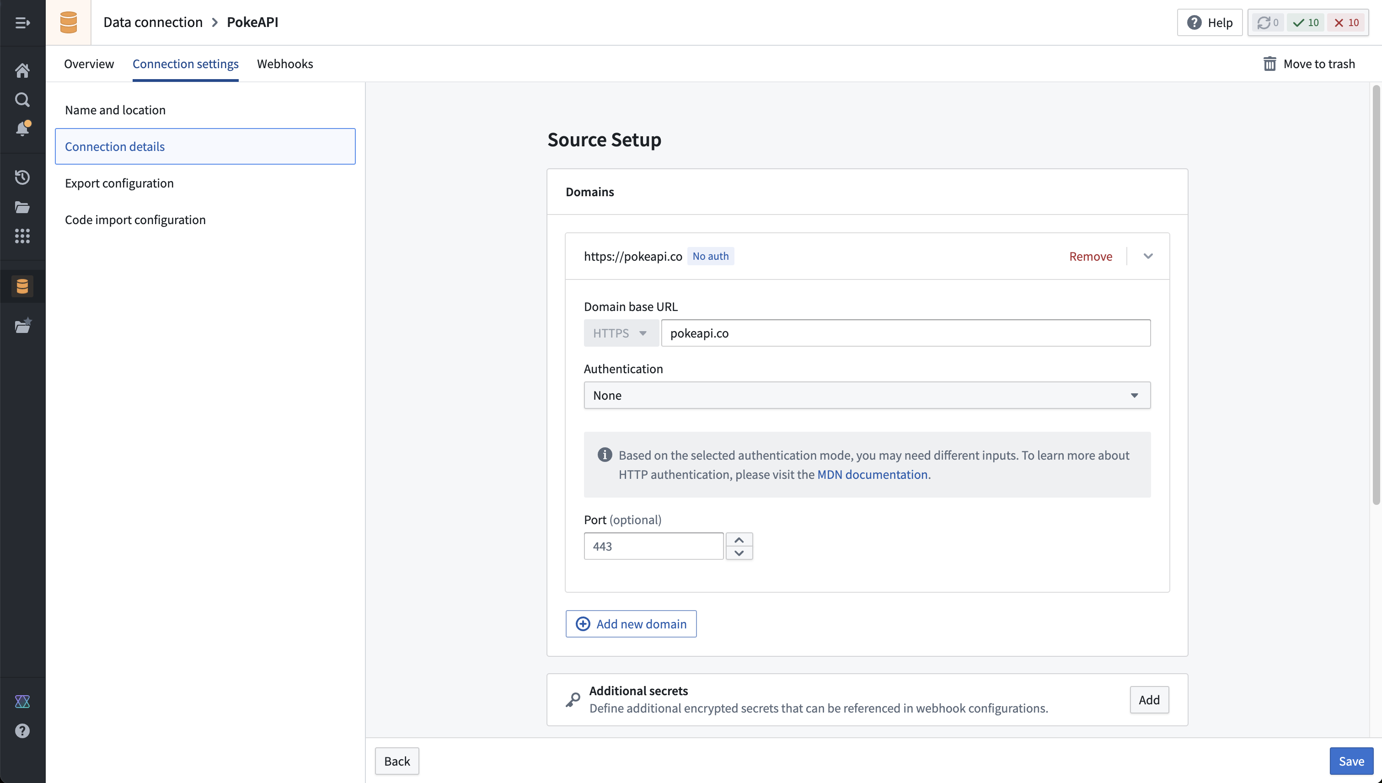Switch to the Overview tab
The width and height of the screenshot is (1382, 783).
click(x=89, y=64)
